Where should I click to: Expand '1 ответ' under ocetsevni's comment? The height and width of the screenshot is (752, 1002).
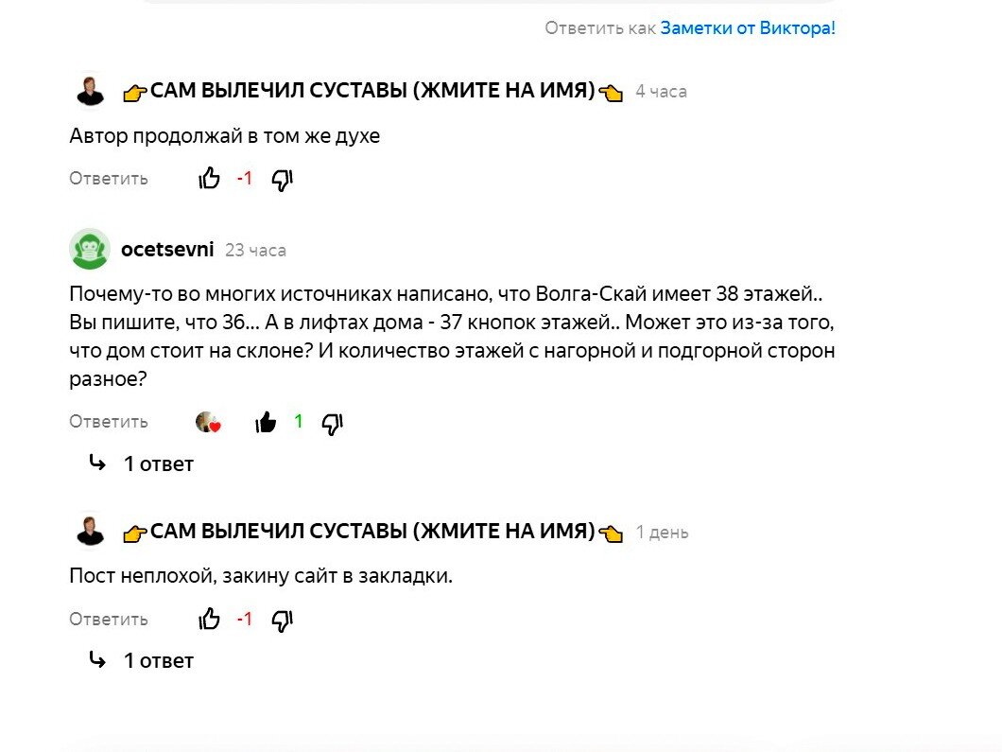tap(159, 463)
